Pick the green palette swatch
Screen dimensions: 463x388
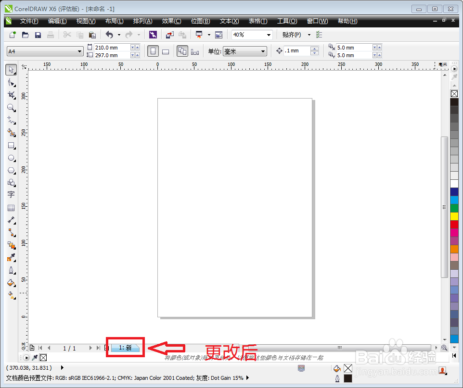[x=454, y=208]
